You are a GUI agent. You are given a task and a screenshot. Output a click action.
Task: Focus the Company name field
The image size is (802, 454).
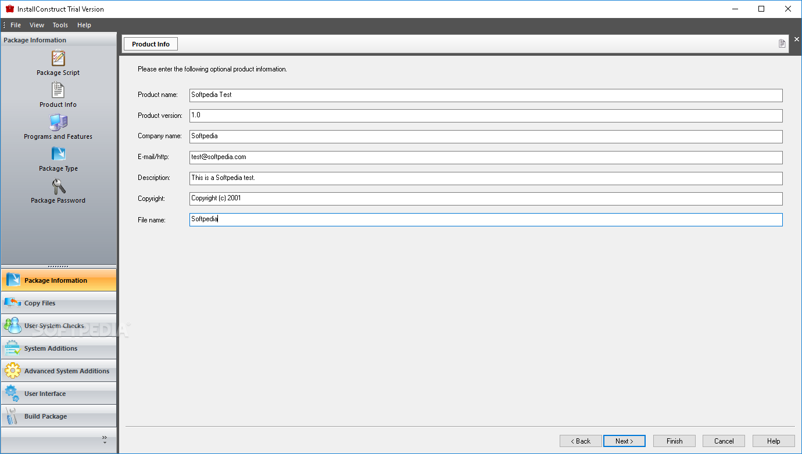tap(486, 136)
